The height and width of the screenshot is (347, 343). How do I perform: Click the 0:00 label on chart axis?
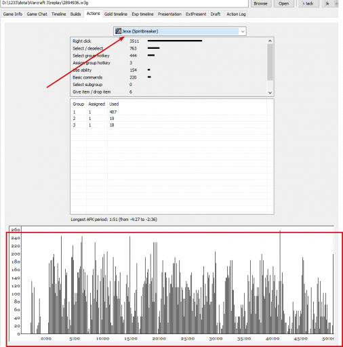[46, 339]
